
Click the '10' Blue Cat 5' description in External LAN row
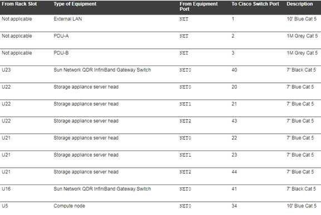[301, 19]
